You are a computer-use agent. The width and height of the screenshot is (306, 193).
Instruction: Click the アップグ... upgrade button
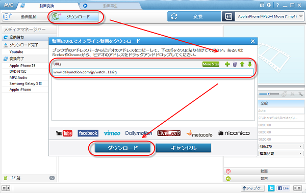pos(253,188)
